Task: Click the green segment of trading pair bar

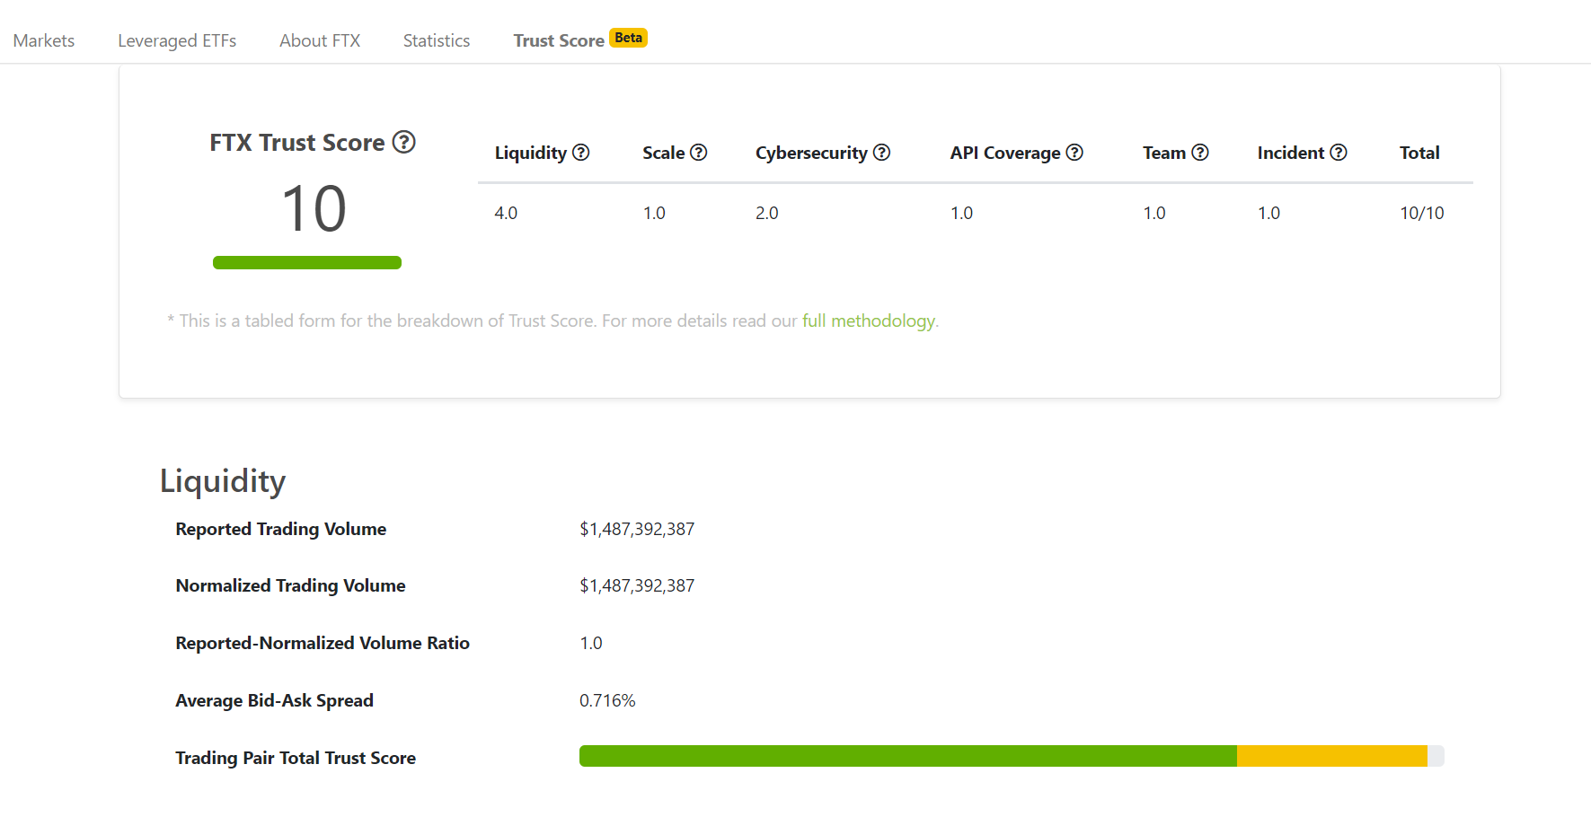Action: click(x=907, y=756)
